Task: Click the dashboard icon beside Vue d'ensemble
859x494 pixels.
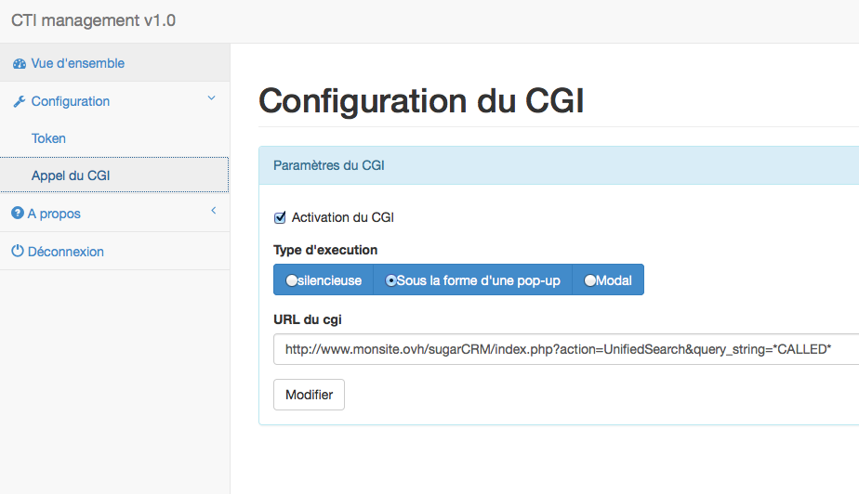Action: click(19, 63)
